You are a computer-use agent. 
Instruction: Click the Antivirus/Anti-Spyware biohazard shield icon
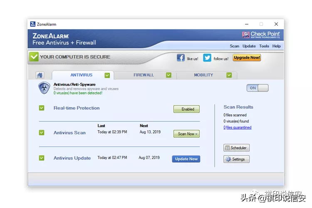(x=44, y=88)
